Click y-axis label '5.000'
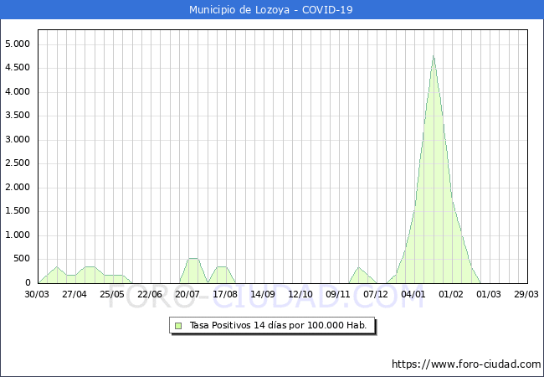The height and width of the screenshot is (377, 544). click(18, 44)
